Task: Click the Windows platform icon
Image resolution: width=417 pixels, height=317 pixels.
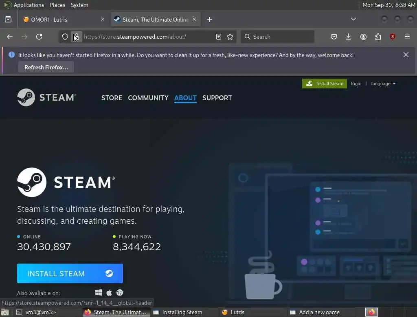Action: [99, 293]
